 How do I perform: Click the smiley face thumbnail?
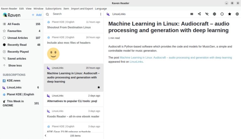pos(53,54)
